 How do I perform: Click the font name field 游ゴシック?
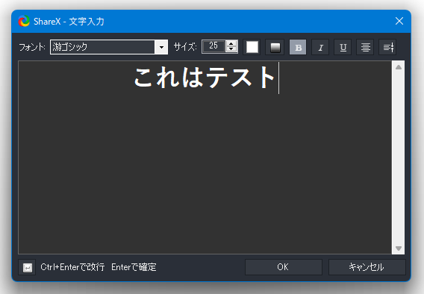tap(102, 47)
